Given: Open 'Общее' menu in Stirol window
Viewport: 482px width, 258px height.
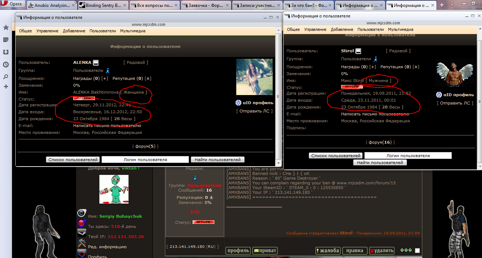Looking at the screenshot, I should click(293, 29).
